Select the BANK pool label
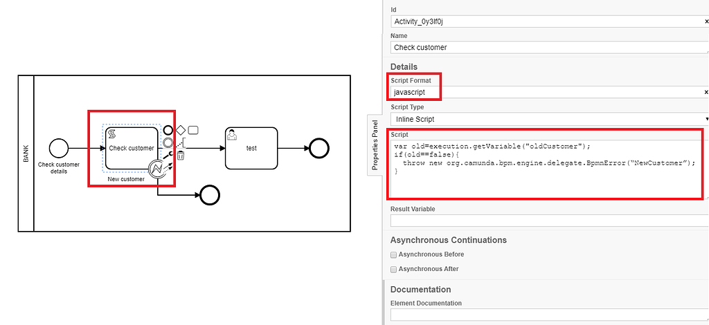Image resolution: width=709 pixels, height=325 pixels. pyautogui.click(x=26, y=154)
